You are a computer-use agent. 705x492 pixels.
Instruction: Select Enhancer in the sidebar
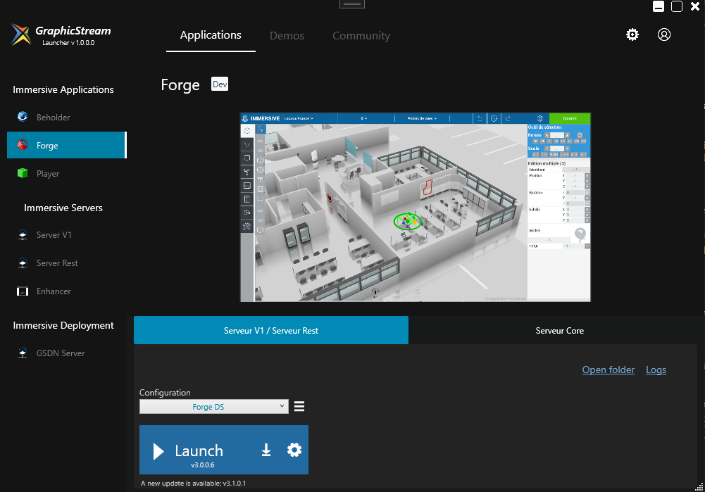pos(66,291)
